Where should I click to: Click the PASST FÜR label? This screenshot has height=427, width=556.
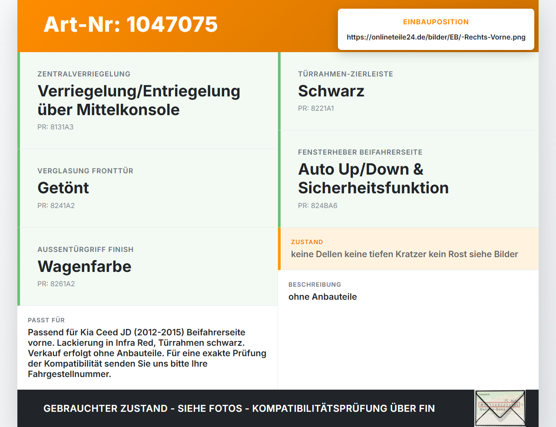click(x=46, y=321)
